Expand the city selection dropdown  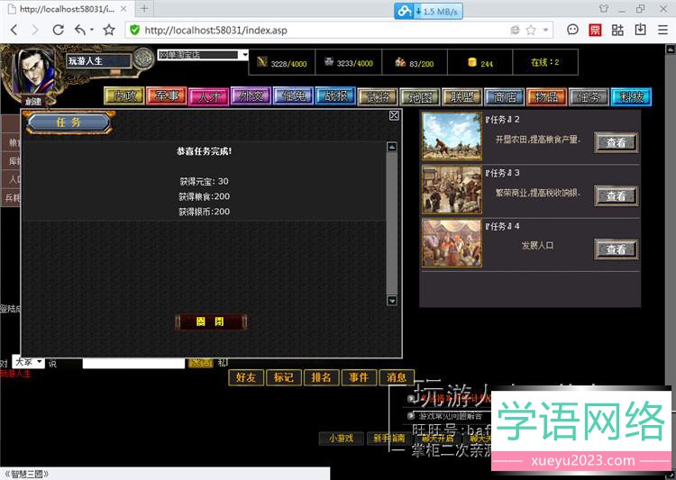243,55
